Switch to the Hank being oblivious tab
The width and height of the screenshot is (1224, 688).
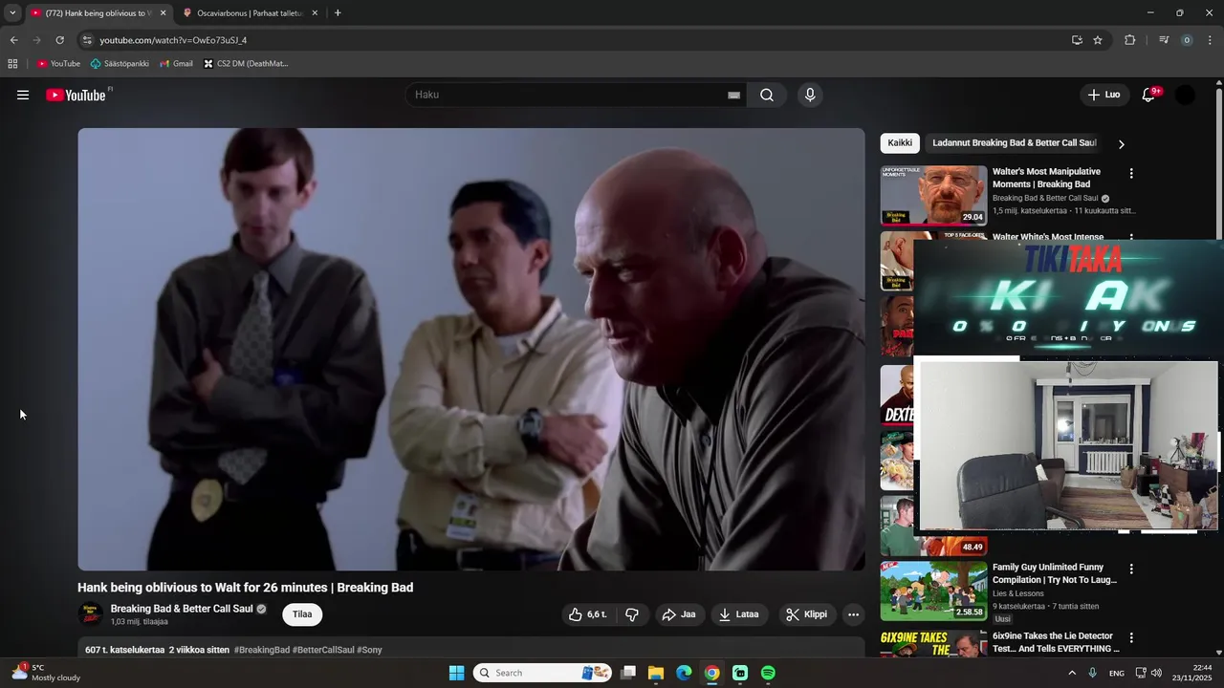(98, 13)
